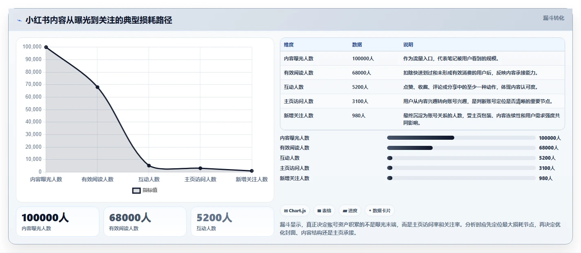
Task: Click table cell 980人
Action: 359,116
